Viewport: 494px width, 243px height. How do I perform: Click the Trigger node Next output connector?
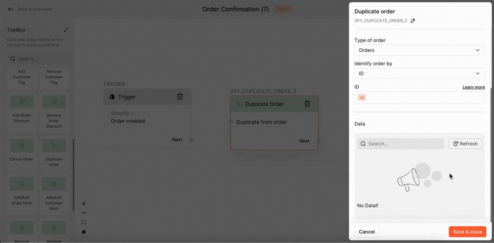191,140
